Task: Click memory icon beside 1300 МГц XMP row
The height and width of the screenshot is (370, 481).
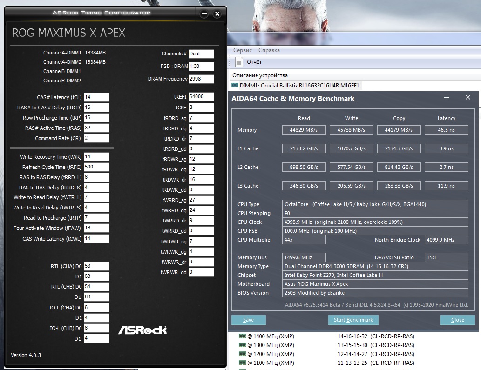Action: [242, 345]
